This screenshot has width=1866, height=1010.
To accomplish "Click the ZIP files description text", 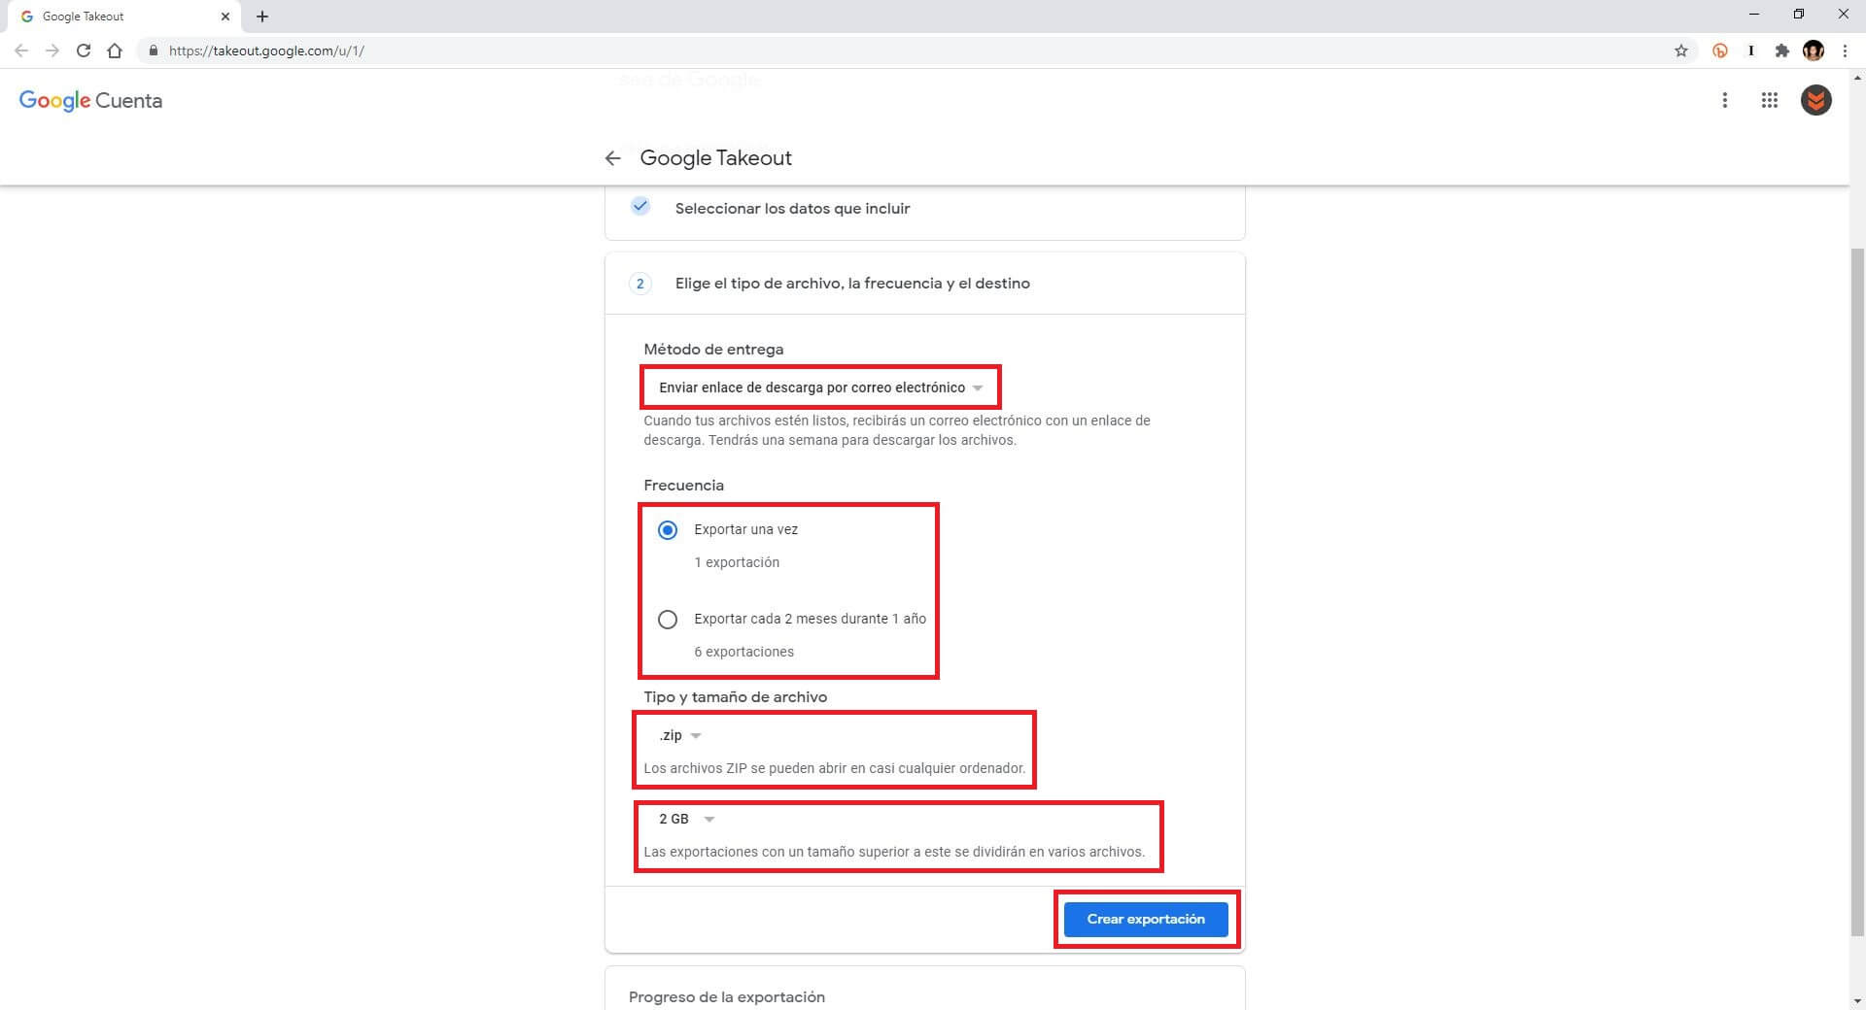I will coord(834,768).
